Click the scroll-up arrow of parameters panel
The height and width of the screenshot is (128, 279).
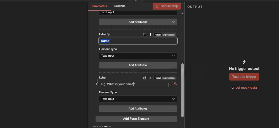pos(182,14)
